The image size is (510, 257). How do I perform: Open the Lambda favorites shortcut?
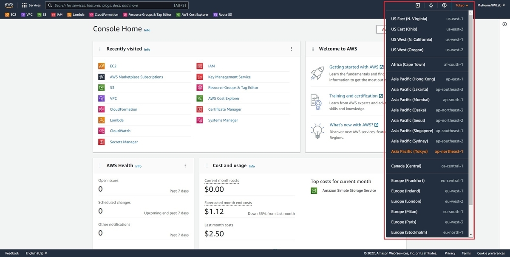point(76,14)
